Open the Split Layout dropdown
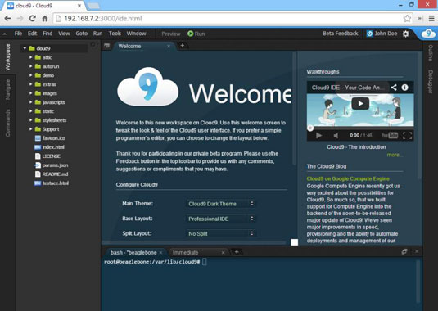 pos(220,233)
